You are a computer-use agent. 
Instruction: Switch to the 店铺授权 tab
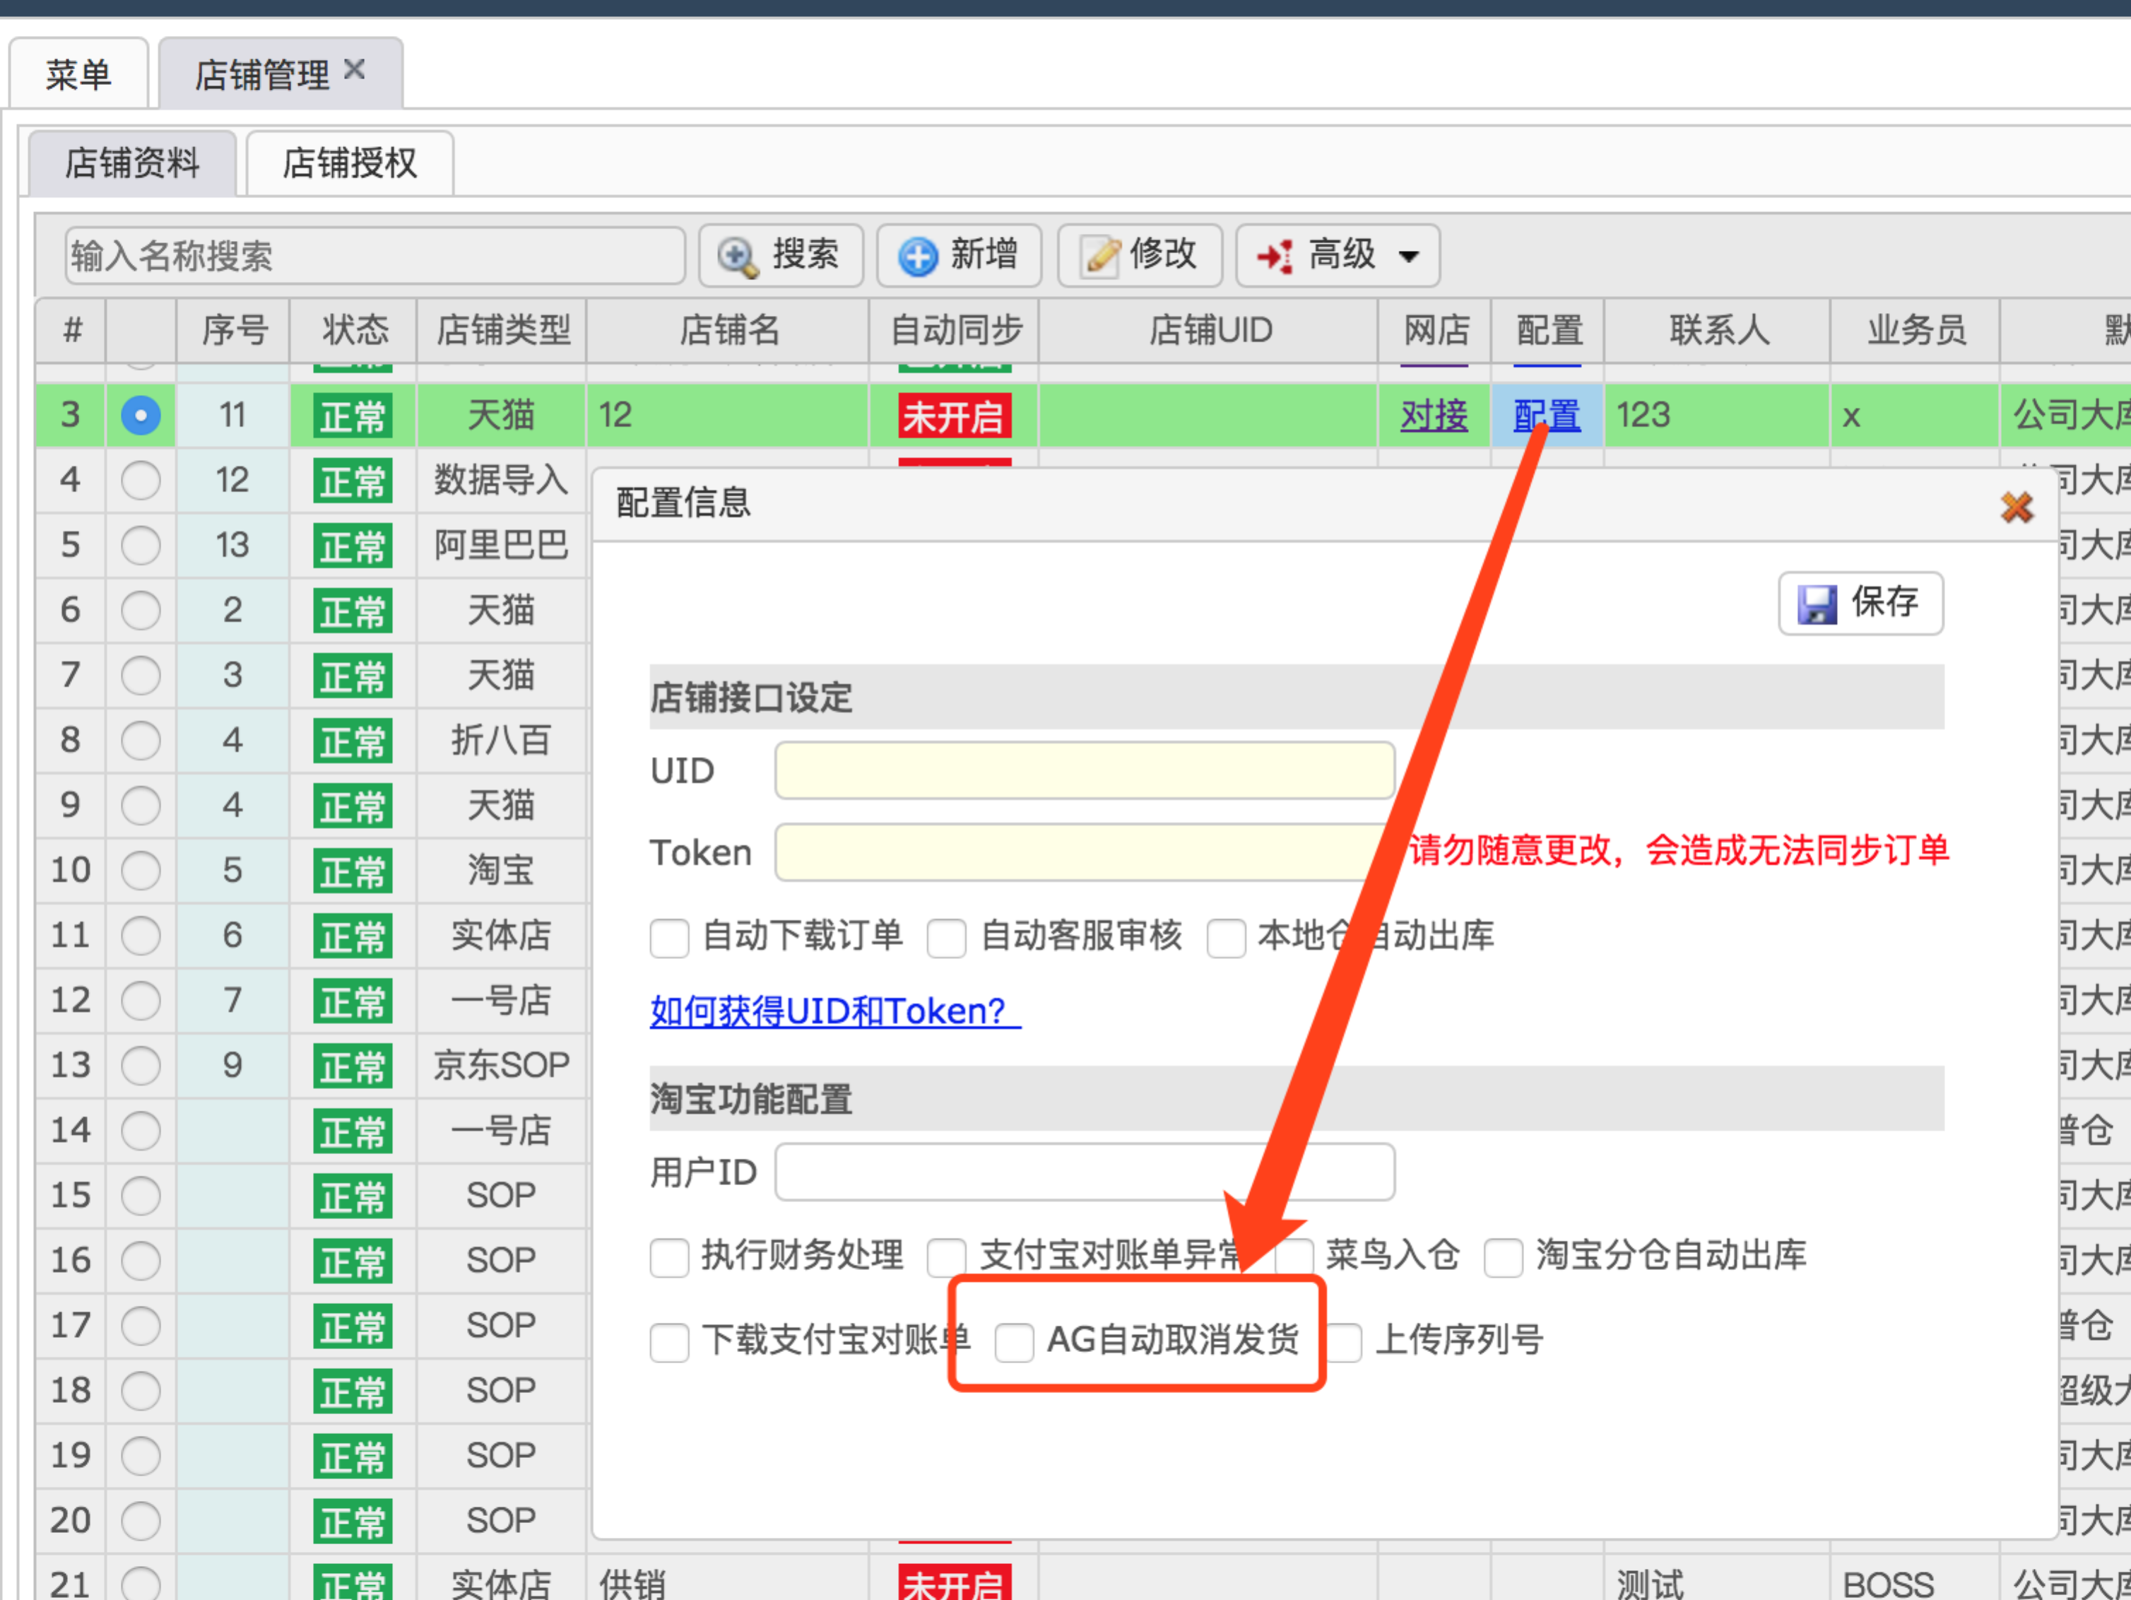[x=350, y=164]
